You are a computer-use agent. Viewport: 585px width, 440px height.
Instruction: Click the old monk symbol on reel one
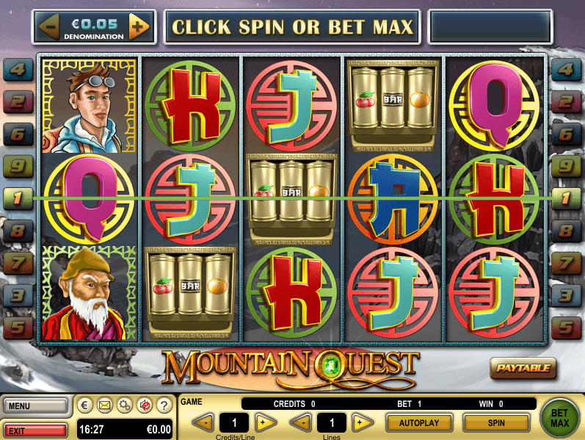click(x=89, y=293)
